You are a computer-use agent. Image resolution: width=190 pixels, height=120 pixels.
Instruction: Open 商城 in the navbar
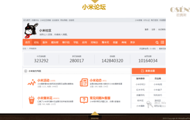coord(124,42)
